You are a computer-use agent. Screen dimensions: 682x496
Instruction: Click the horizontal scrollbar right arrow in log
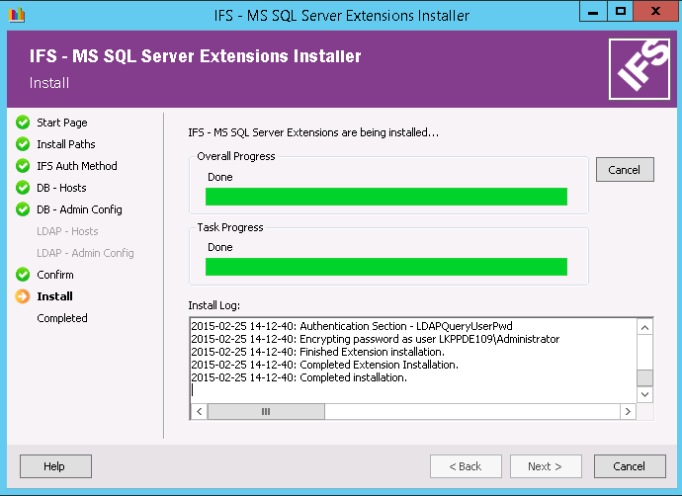(x=627, y=411)
